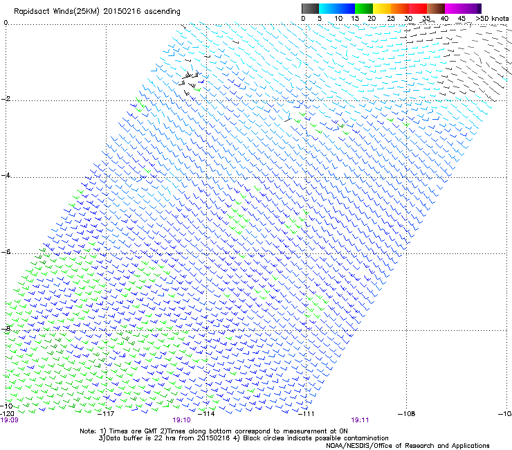The height and width of the screenshot is (450, 512).
Task: Click the "45" label under the color bar
Action: pos(461,19)
